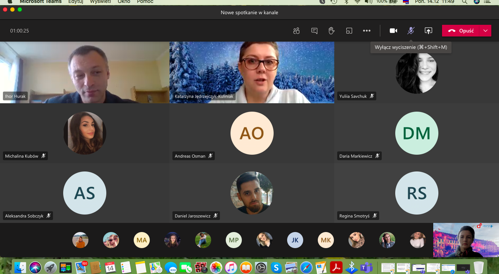Open the Okno menu

pyautogui.click(x=124, y=2)
